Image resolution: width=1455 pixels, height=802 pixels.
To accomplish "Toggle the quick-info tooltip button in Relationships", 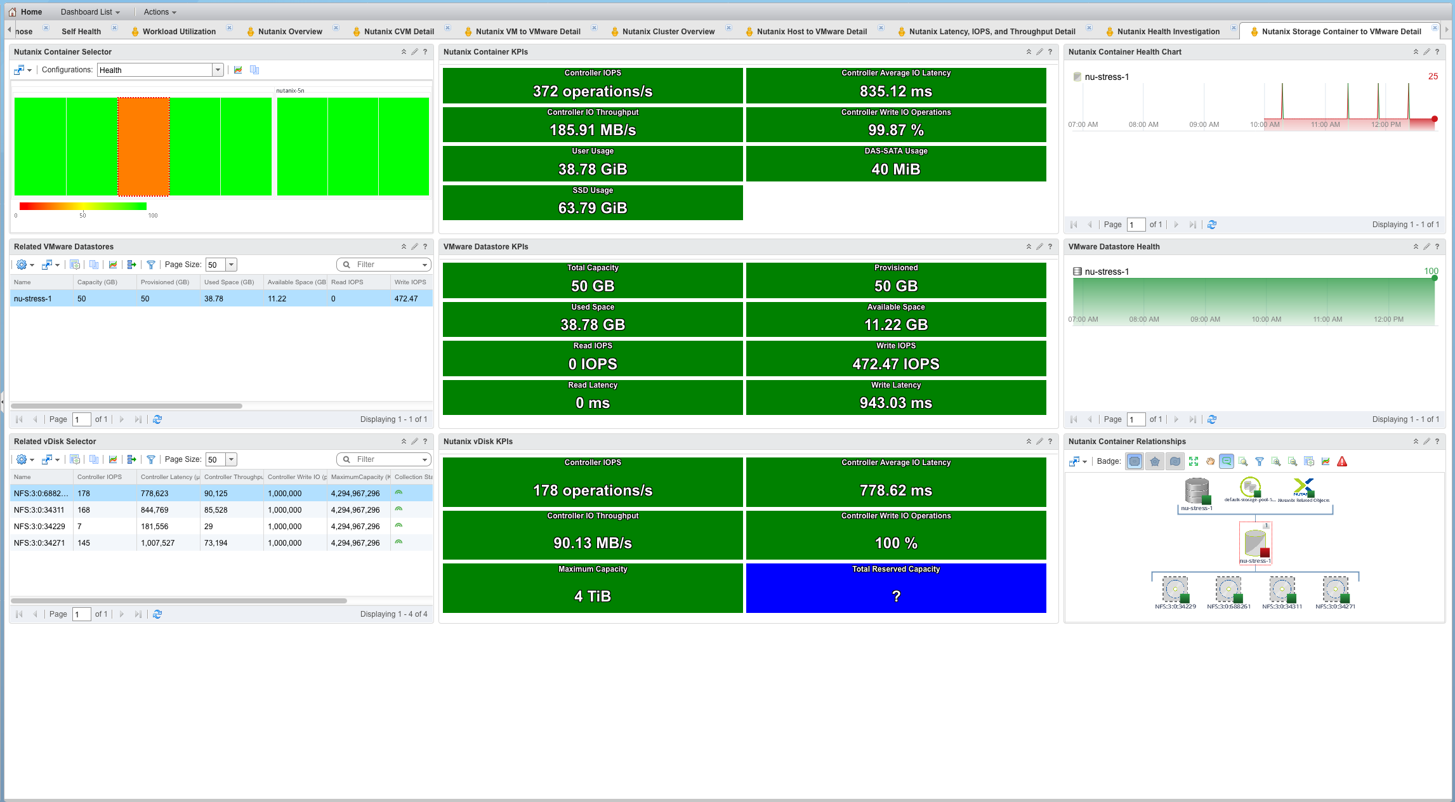I will (x=1227, y=461).
